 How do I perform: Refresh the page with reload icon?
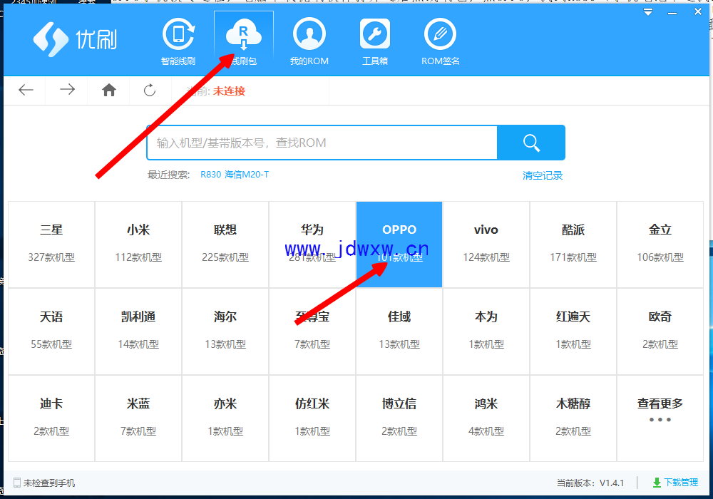tap(150, 90)
